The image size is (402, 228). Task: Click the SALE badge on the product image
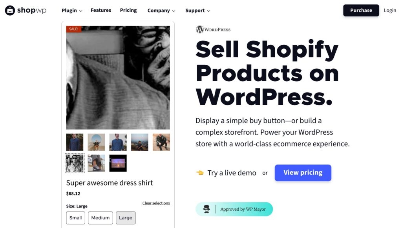tap(73, 29)
